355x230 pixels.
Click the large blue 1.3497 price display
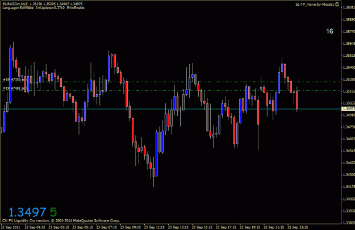coord(27,212)
